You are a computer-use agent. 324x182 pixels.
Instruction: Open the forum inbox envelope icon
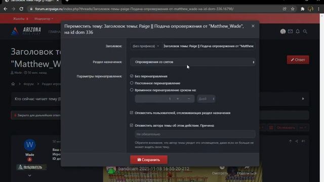pyautogui.click(x=290, y=31)
